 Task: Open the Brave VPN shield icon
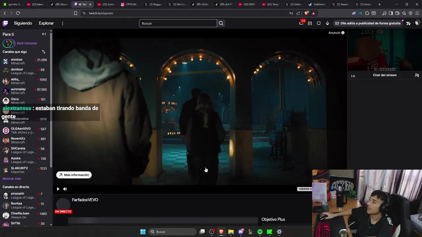(410, 13)
